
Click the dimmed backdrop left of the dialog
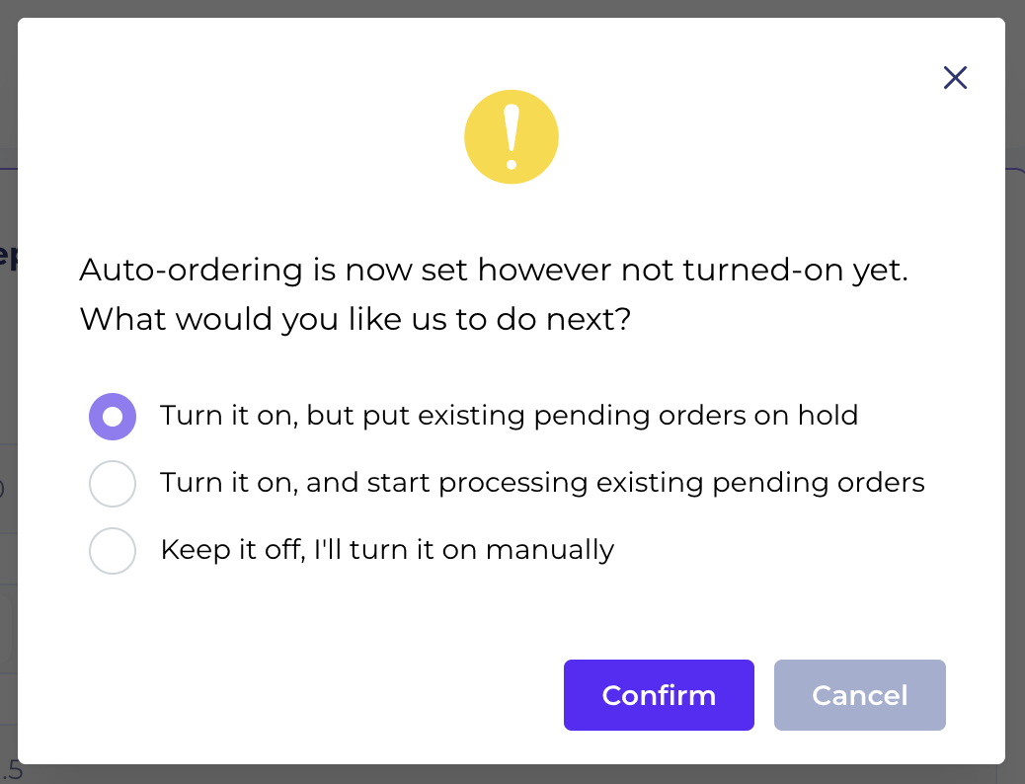(8, 392)
